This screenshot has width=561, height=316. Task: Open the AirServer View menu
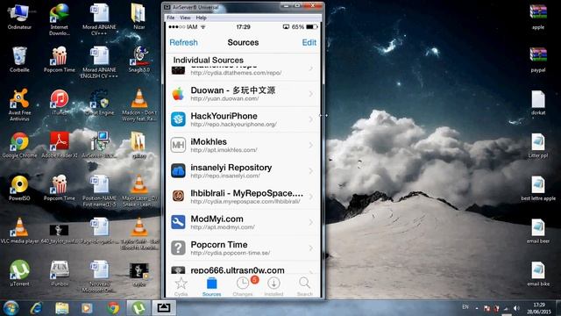click(185, 18)
